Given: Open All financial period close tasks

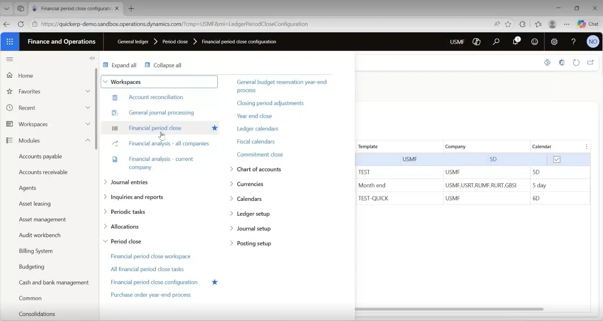Looking at the screenshot, I should [147, 269].
